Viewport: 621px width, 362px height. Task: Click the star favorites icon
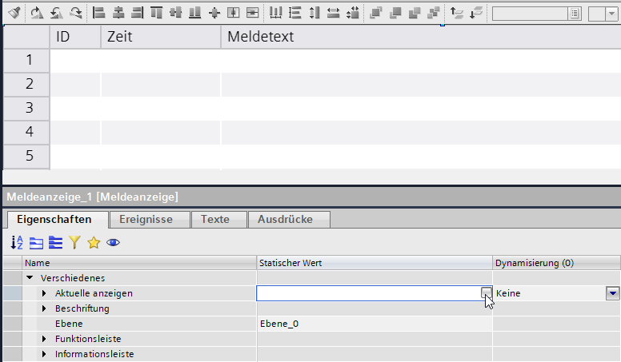tap(94, 242)
